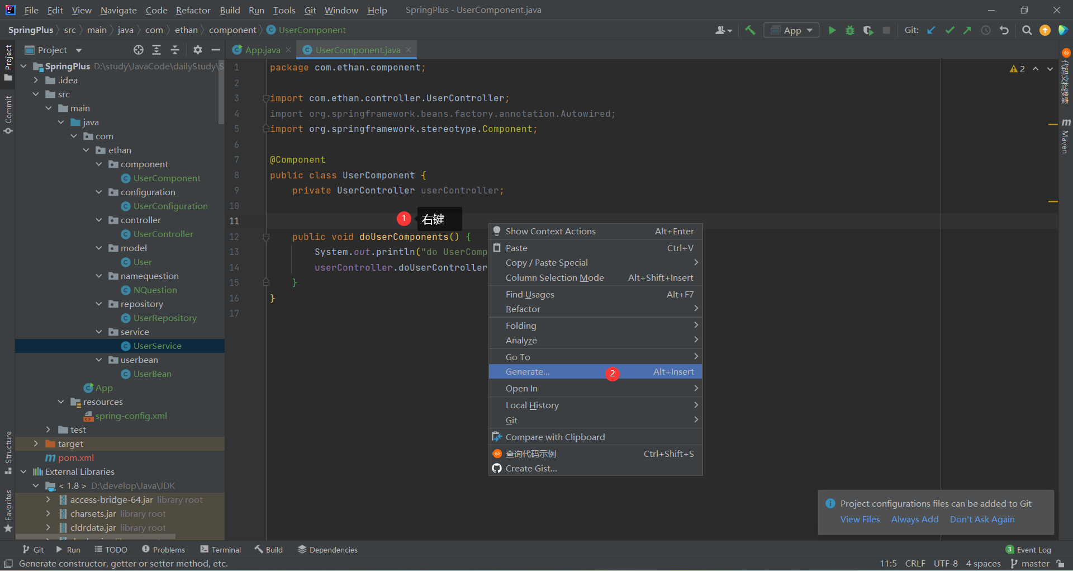Screen dimensions: 1073x571
Task: Open Project panel settings gear
Action: [197, 50]
